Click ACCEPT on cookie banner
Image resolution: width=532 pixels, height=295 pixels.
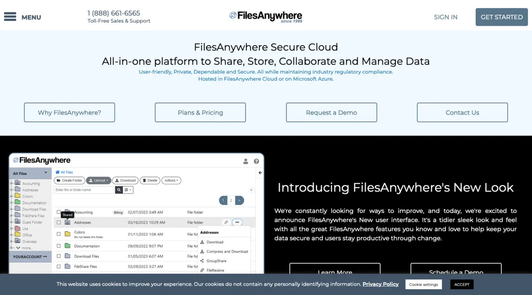coord(462,284)
